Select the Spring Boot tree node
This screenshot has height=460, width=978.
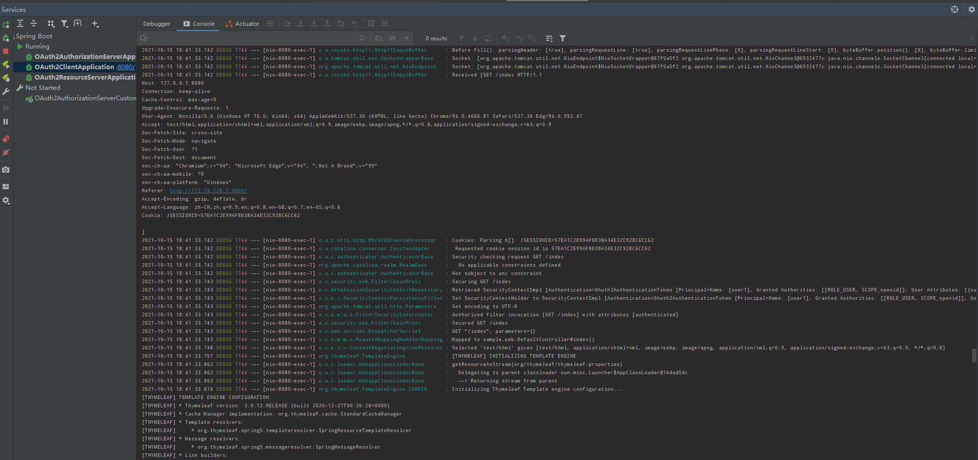click(x=34, y=36)
